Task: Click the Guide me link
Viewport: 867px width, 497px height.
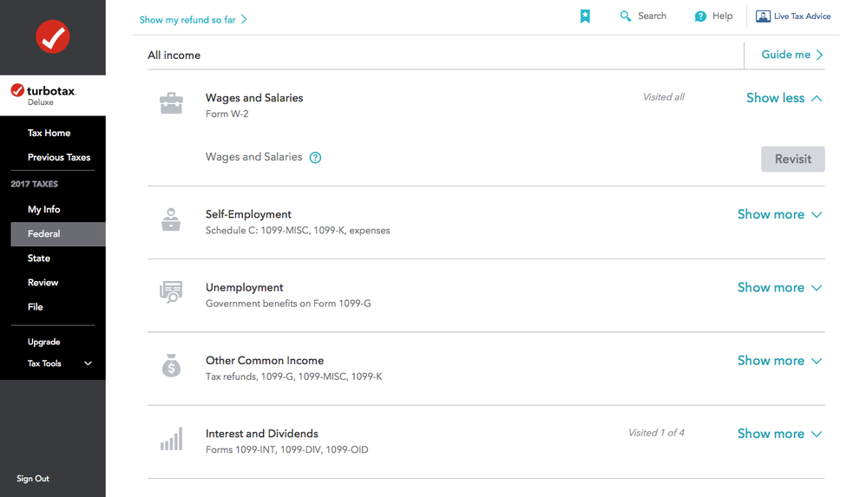Action: (791, 55)
